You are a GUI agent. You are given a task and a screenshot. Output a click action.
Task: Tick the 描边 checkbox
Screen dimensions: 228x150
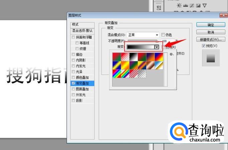click(x=73, y=54)
